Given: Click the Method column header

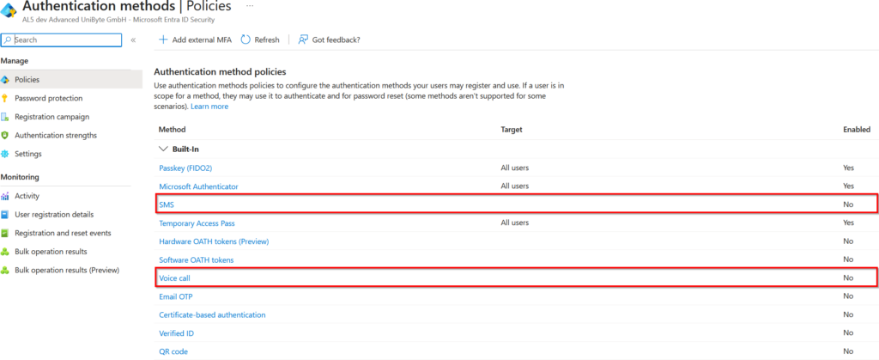Looking at the screenshot, I should coord(173,130).
